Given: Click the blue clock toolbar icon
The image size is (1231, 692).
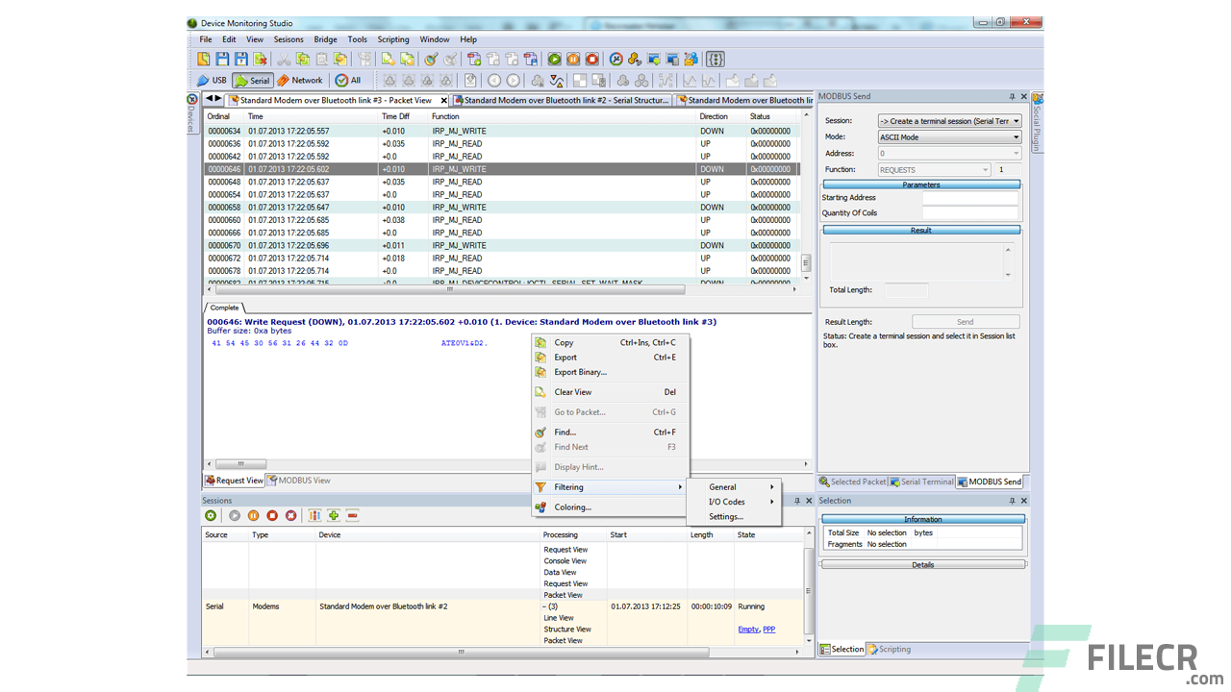Looking at the screenshot, I should pos(616,60).
